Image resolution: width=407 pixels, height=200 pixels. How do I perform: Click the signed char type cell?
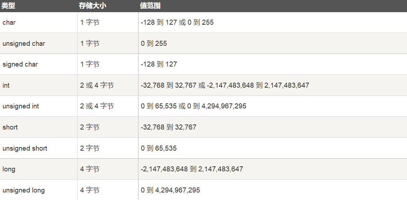pyautogui.click(x=20, y=64)
